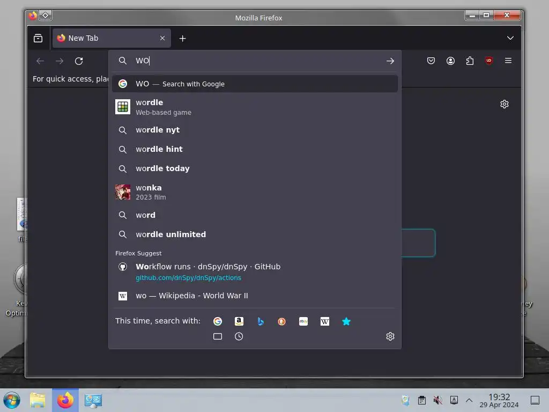Open the Firefox account icon
549x412 pixels.
[x=450, y=61]
